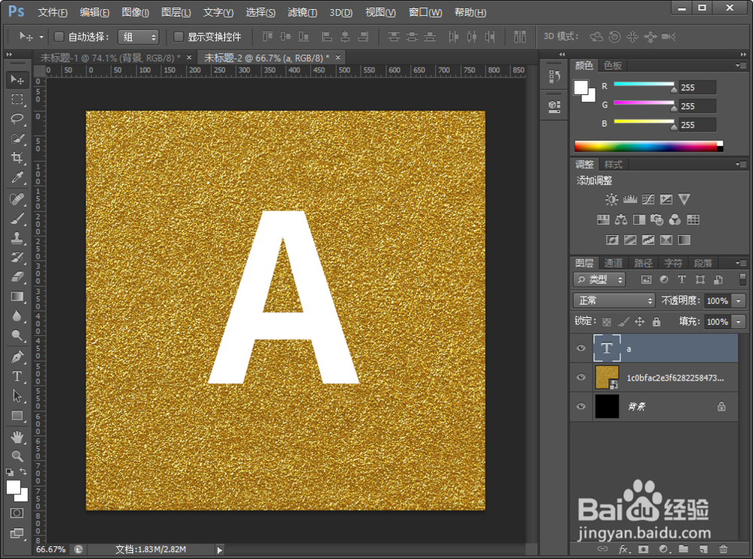Enable the 显示变换控件 checkbox
This screenshot has height=559, width=753.
pos(178,36)
